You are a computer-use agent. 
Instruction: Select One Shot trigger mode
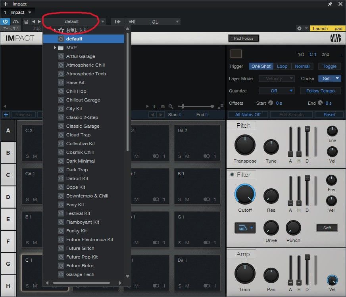pos(261,66)
